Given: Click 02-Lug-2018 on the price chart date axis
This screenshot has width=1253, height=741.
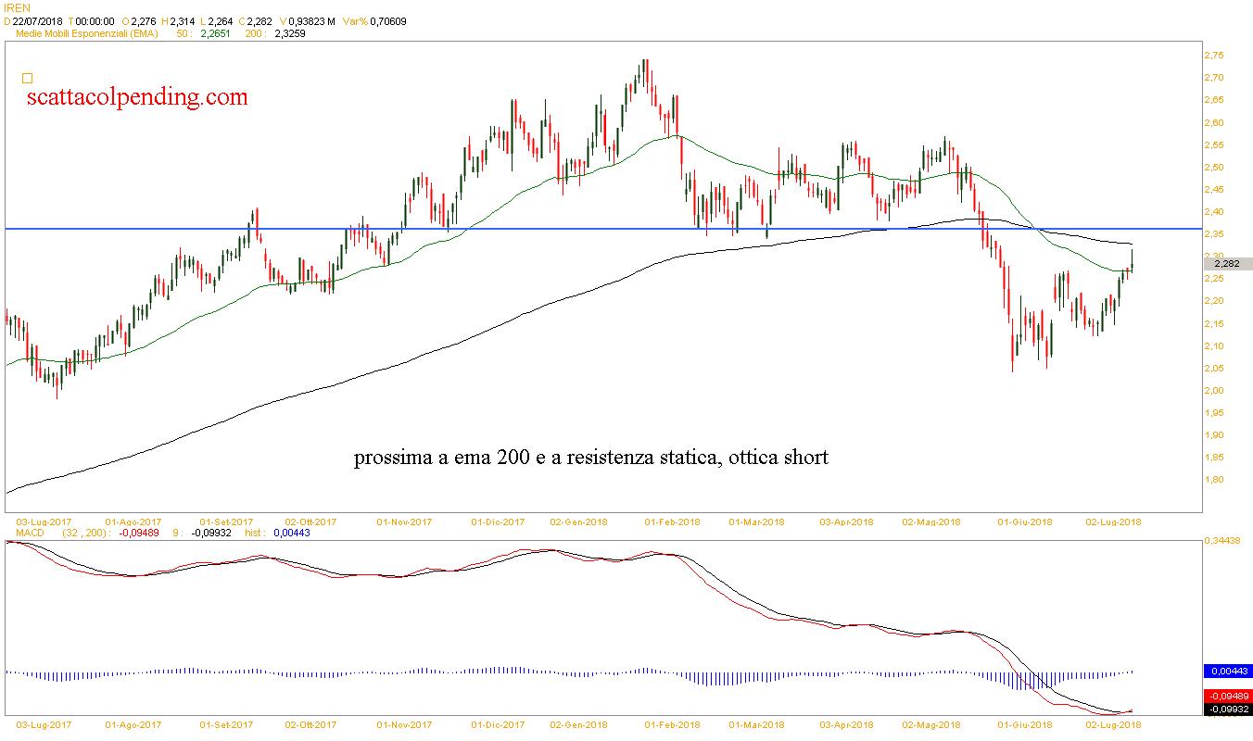Looking at the screenshot, I should click(x=1113, y=521).
